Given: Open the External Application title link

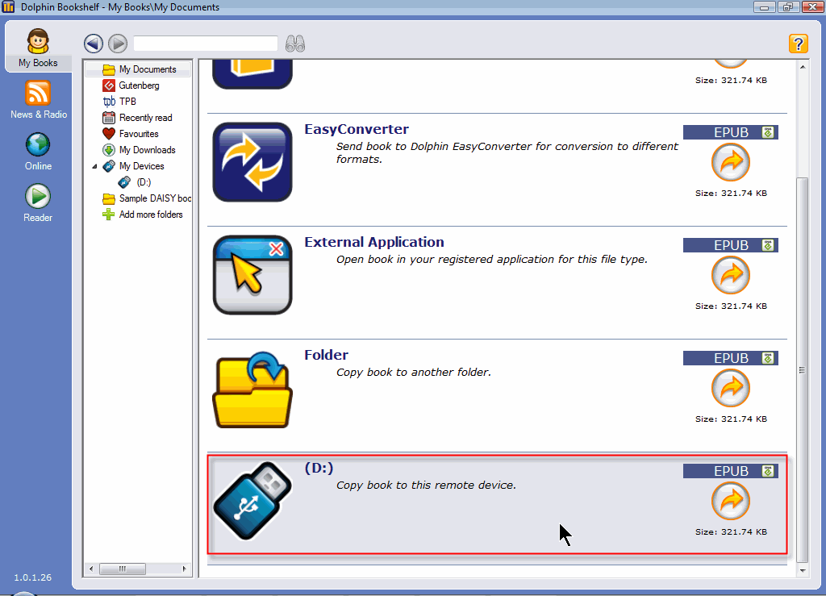Looking at the screenshot, I should tap(374, 242).
